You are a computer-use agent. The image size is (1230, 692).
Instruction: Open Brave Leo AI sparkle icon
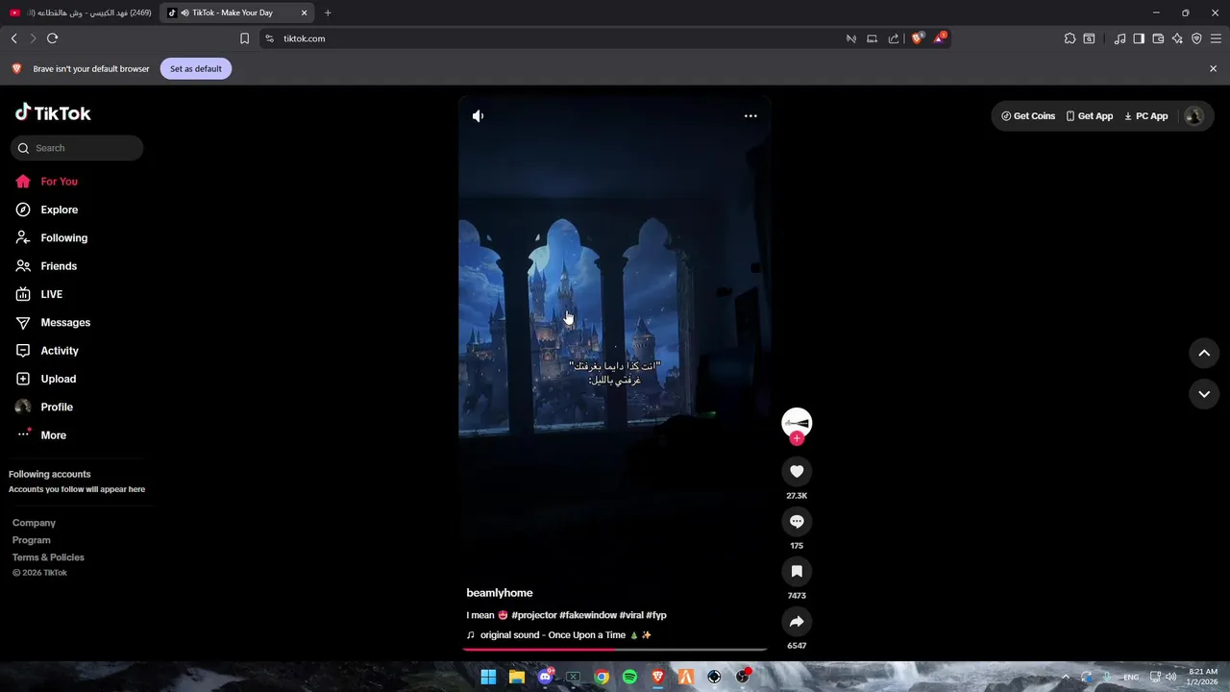(1177, 38)
